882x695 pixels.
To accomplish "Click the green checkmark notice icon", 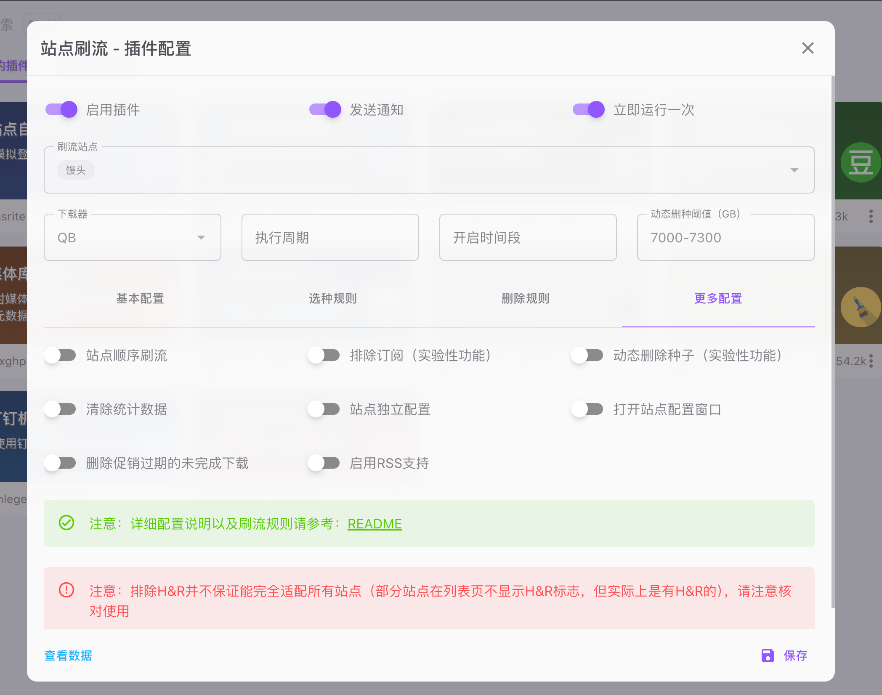I will (66, 523).
